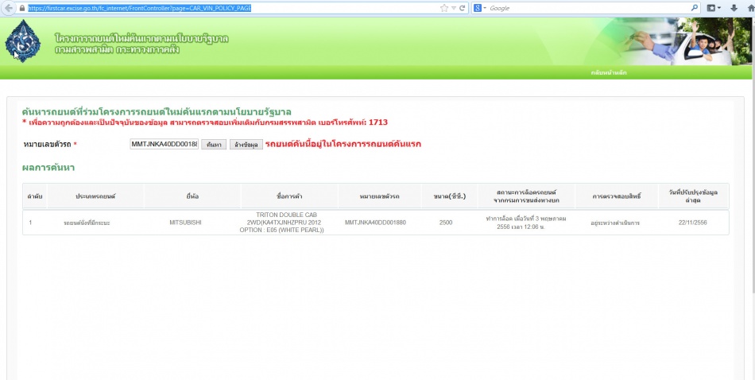Viewport: 755px width, 380px height.
Task: Click the MMTJNKA40DD001880 cell in results
Action: coord(376,223)
